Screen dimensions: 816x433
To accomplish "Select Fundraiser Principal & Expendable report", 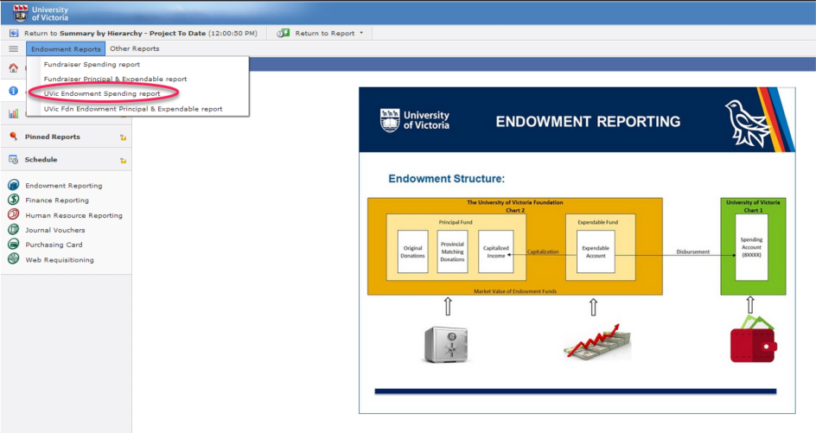I will point(115,80).
